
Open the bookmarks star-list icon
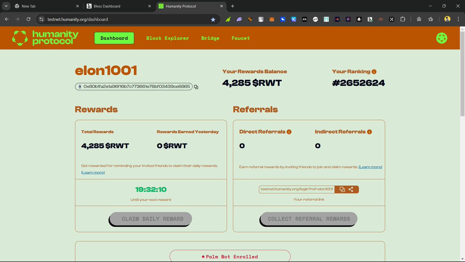(x=431, y=19)
